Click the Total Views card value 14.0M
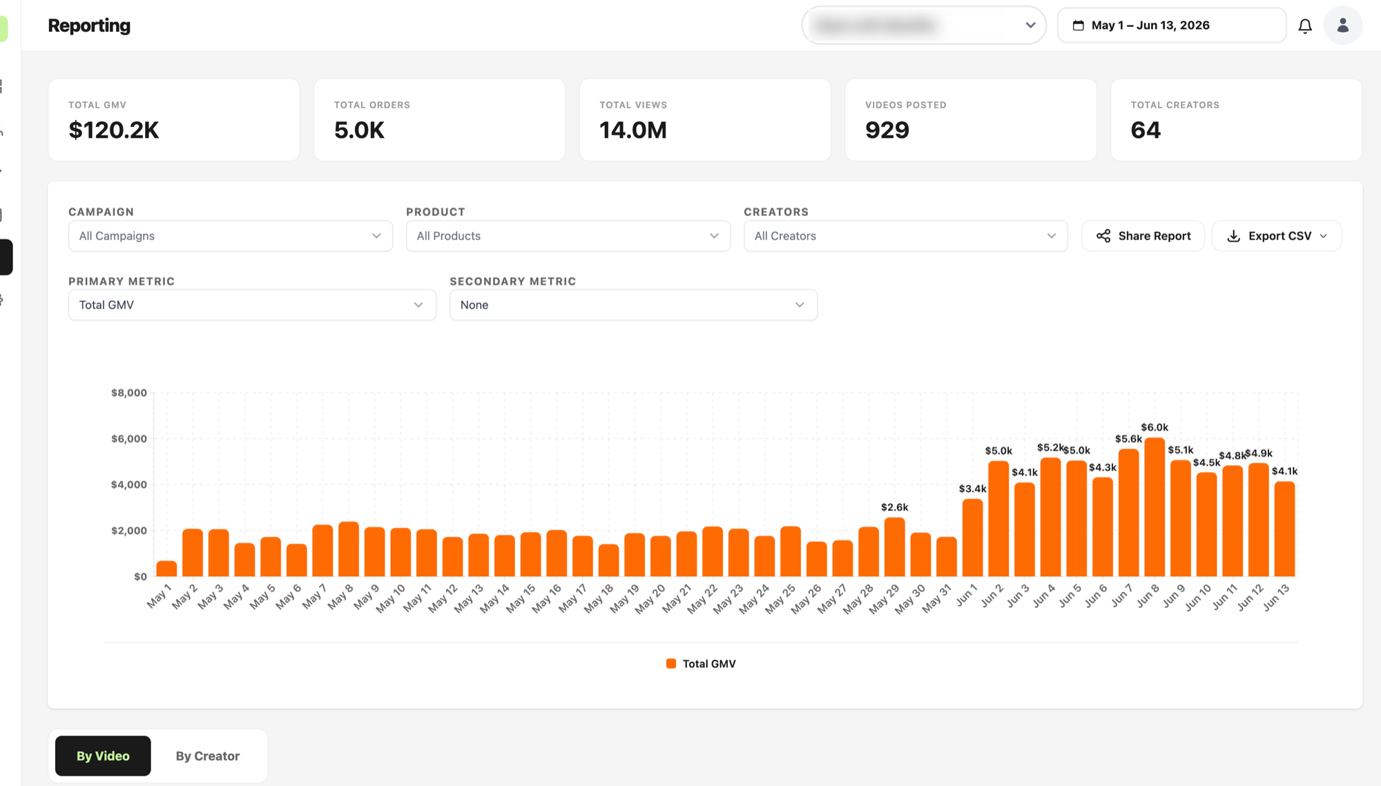1381x786 pixels. click(633, 130)
